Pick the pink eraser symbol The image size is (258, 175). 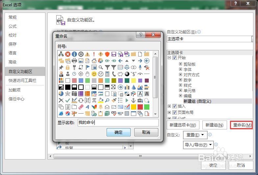[81, 107]
